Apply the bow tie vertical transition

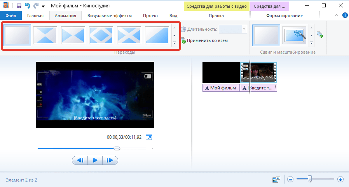click(45, 35)
